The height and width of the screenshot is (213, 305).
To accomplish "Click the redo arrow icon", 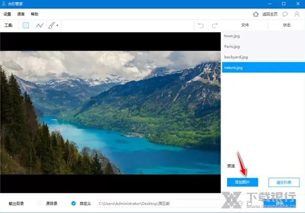I will (215, 25).
